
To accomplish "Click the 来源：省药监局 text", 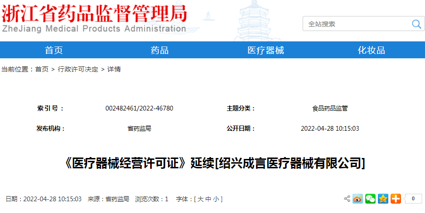I will (x=108, y=199).
